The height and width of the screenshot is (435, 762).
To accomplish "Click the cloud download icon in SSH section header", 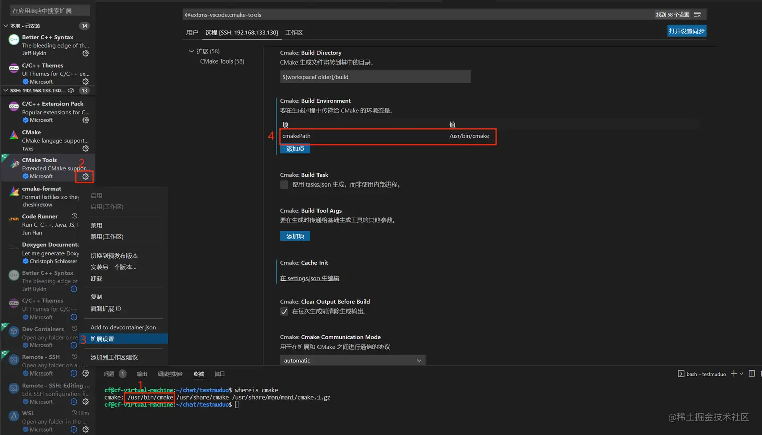I will point(71,91).
